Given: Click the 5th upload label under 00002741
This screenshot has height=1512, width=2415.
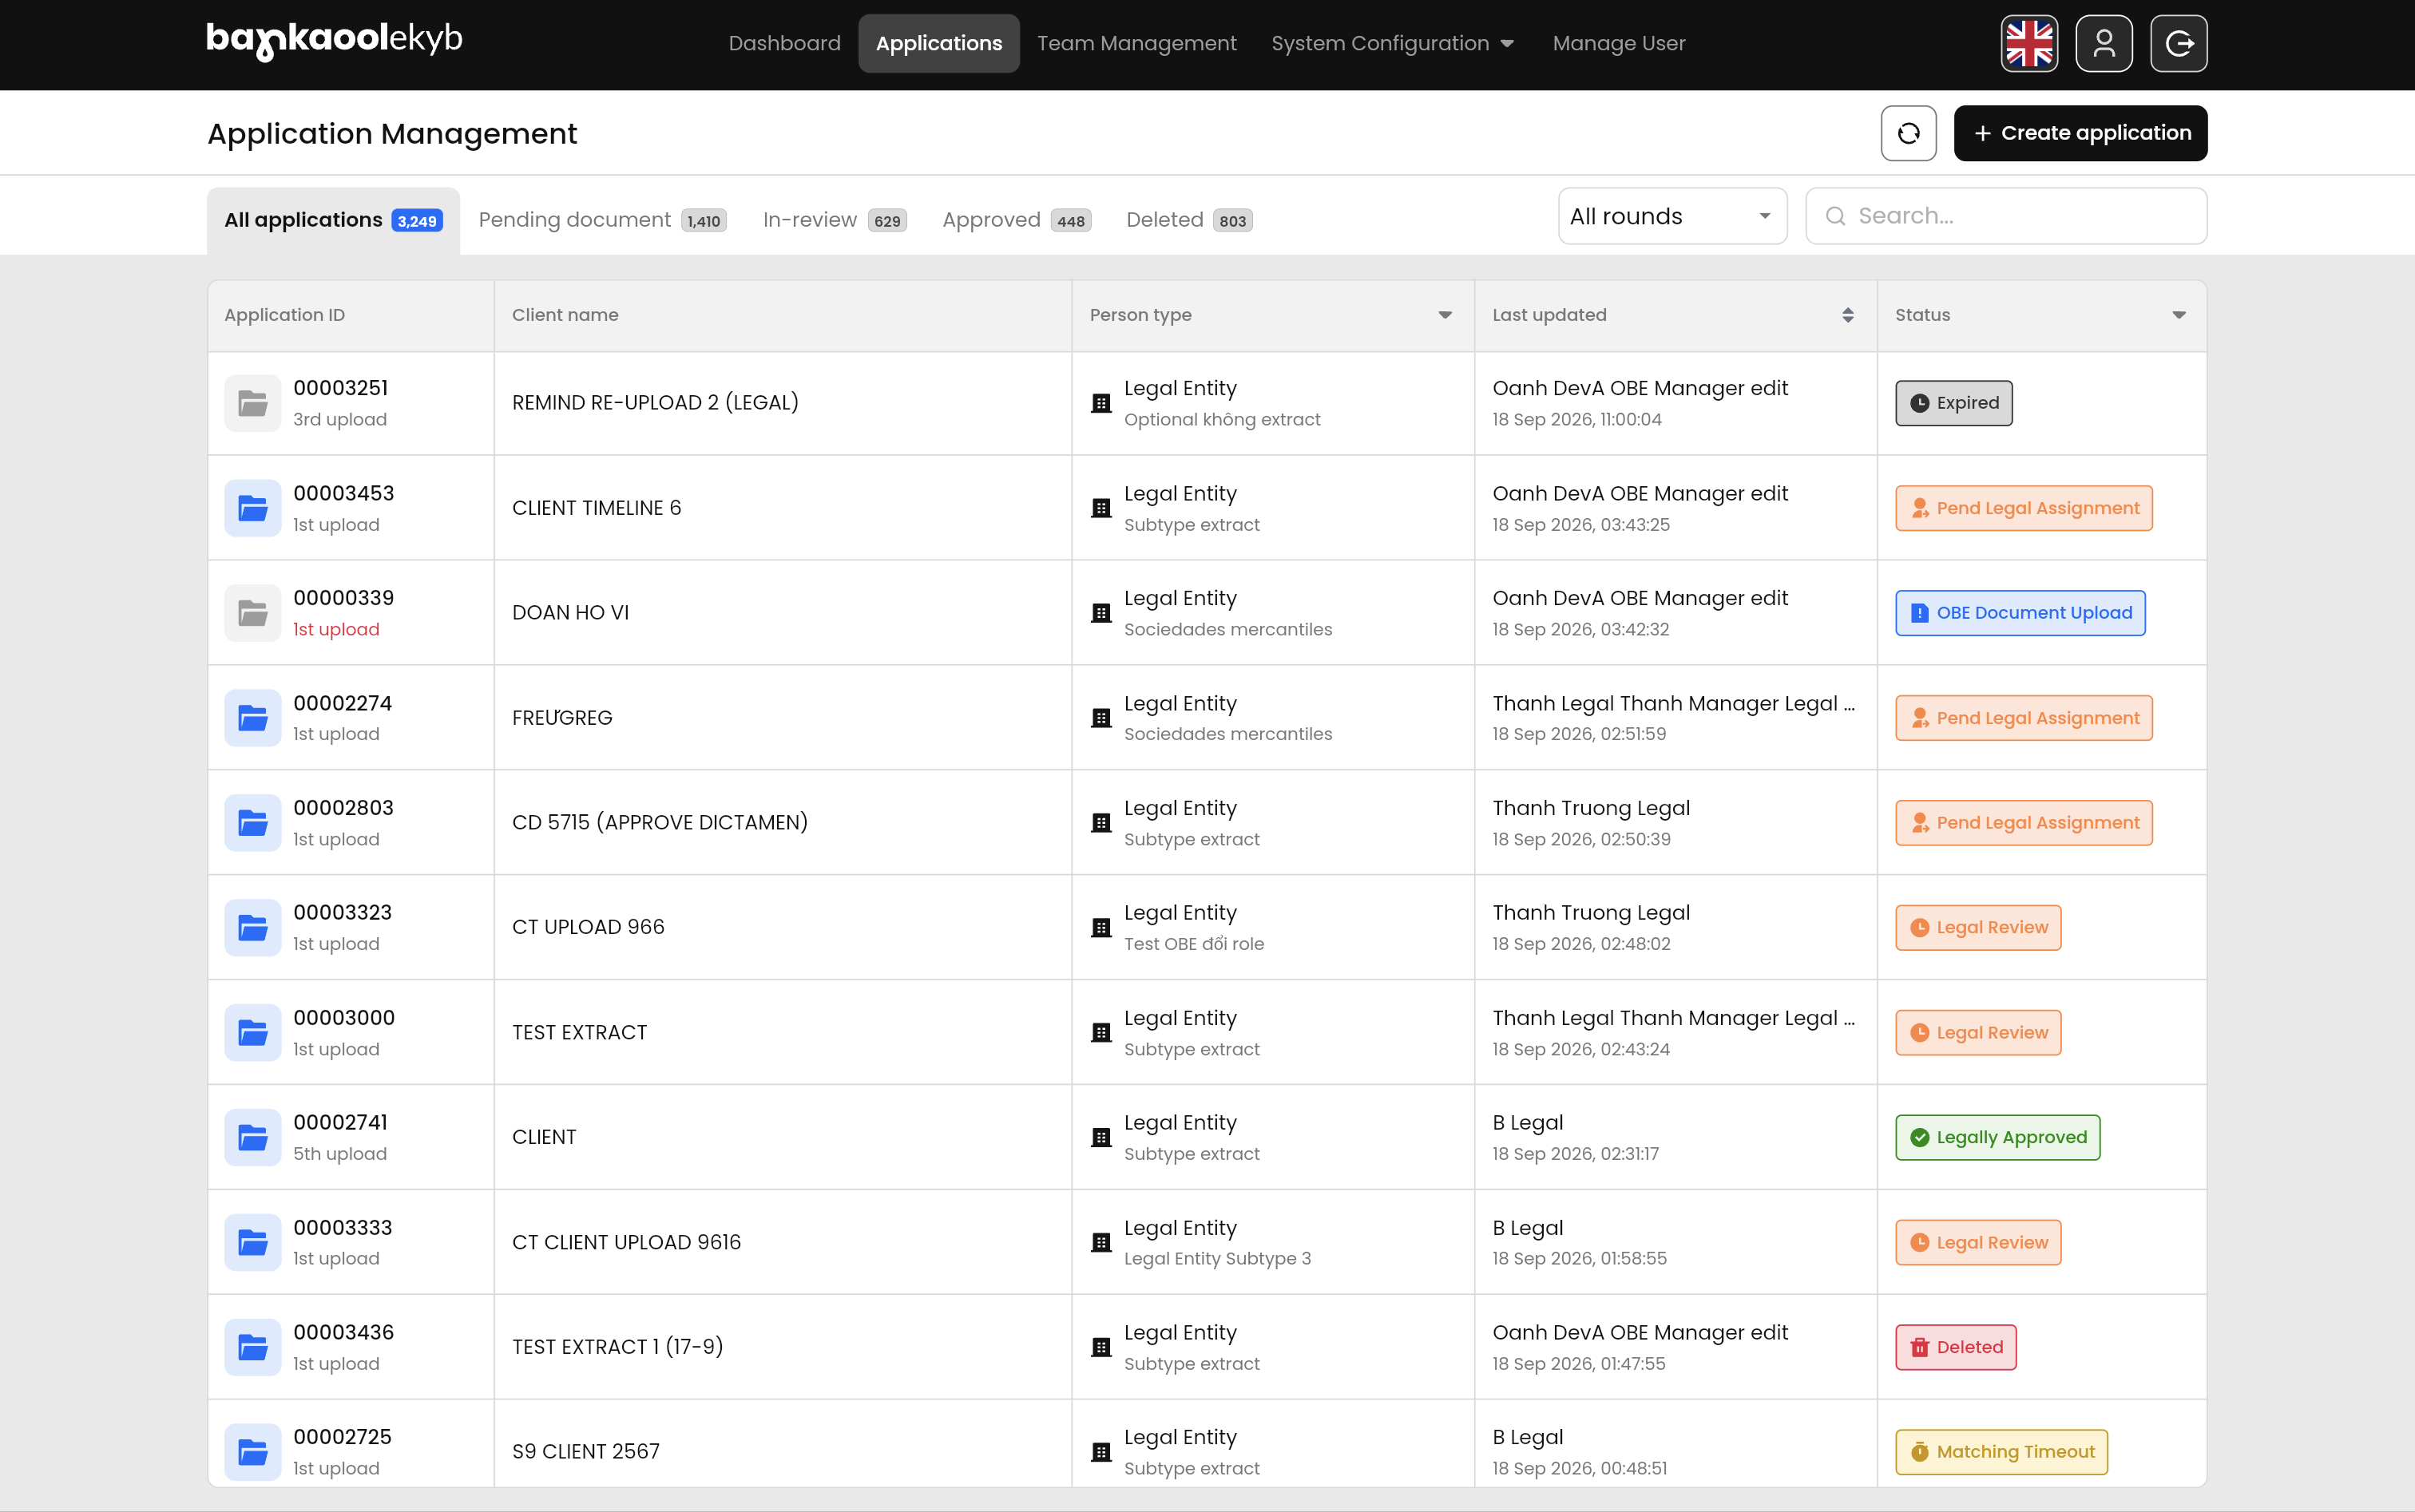Looking at the screenshot, I should 340,1154.
